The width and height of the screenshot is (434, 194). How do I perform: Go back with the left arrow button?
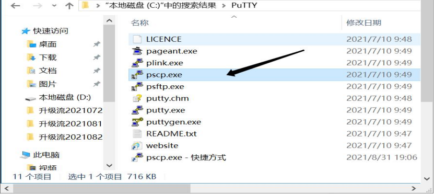pos(15,6)
